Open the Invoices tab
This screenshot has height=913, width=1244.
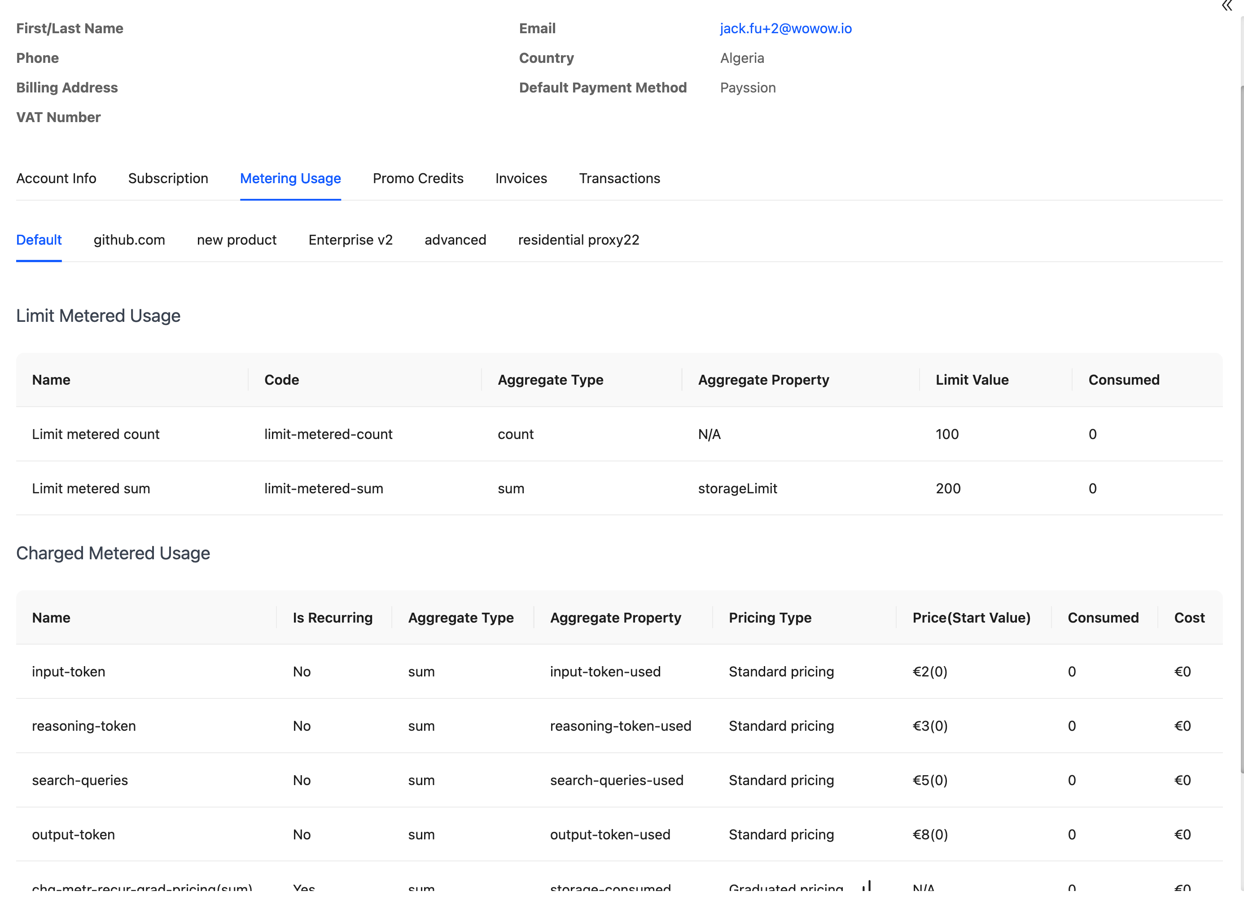click(x=521, y=178)
